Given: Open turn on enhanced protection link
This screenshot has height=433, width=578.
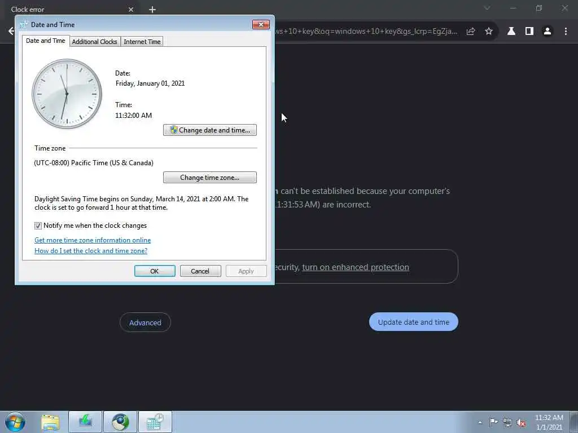Looking at the screenshot, I should pos(356,267).
